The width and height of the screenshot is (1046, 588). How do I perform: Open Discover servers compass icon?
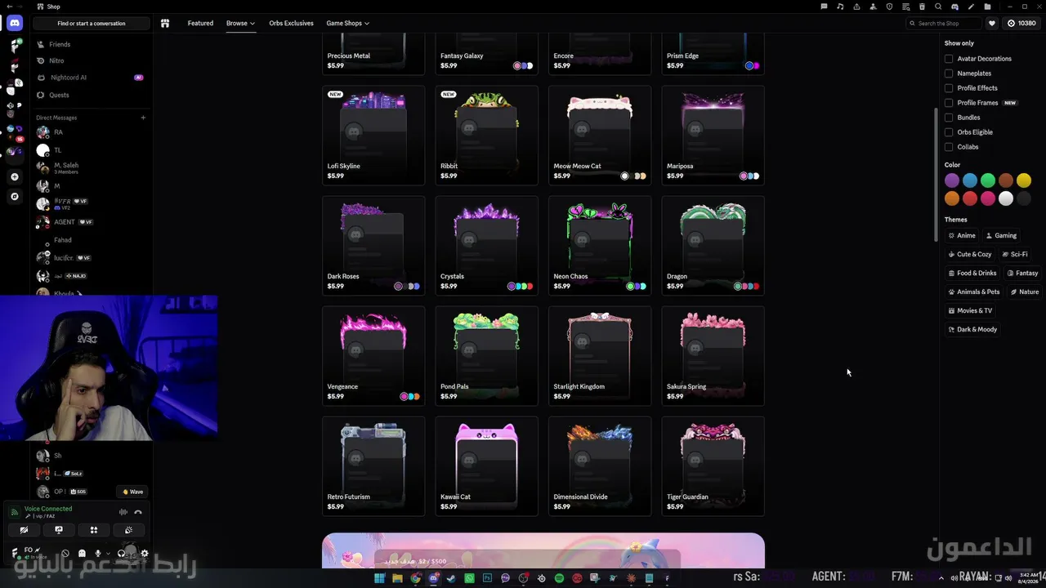[14, 196]
